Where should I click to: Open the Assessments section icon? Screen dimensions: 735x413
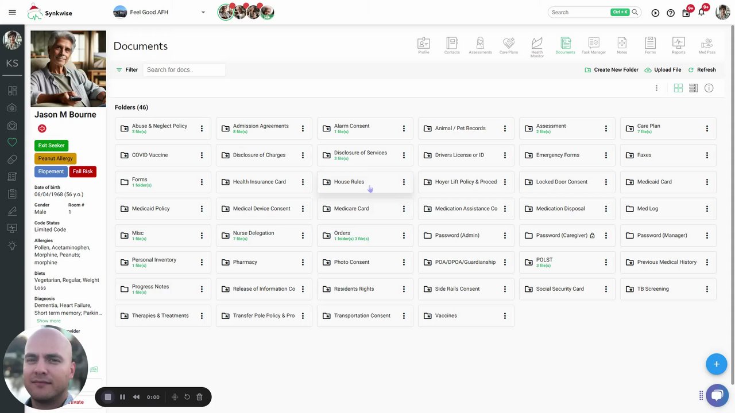coord(480,45)
